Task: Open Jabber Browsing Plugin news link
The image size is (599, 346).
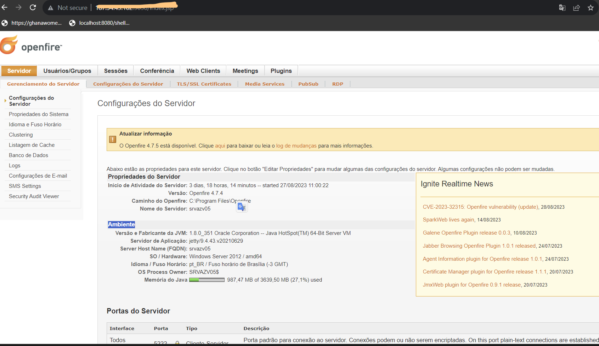Action: coord(479,246)
